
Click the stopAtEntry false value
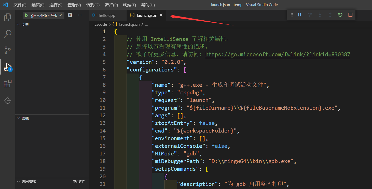[x=207, y=123]
